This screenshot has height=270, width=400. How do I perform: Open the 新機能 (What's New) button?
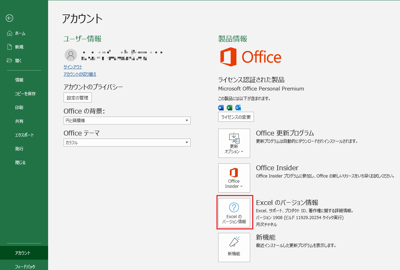234,247
